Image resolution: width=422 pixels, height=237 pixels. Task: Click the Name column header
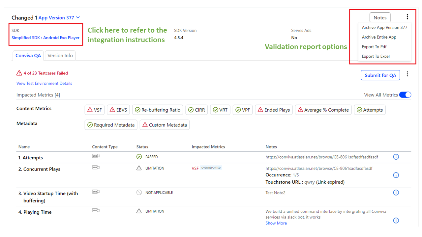pyautogui.click(x=24, y=147)
